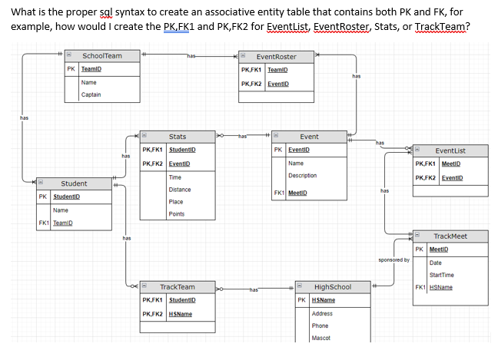Click Mascot attribute in HighSchool
The width and height of the screenshot is (498, 347).
coord(321,338)
